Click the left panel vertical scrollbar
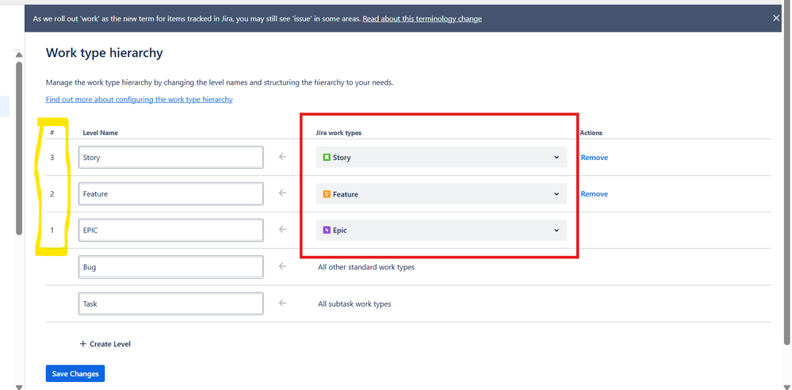Image resolution: width=792 pixels, height=390 pixels. pyautogui.click(x=19, y=148)
